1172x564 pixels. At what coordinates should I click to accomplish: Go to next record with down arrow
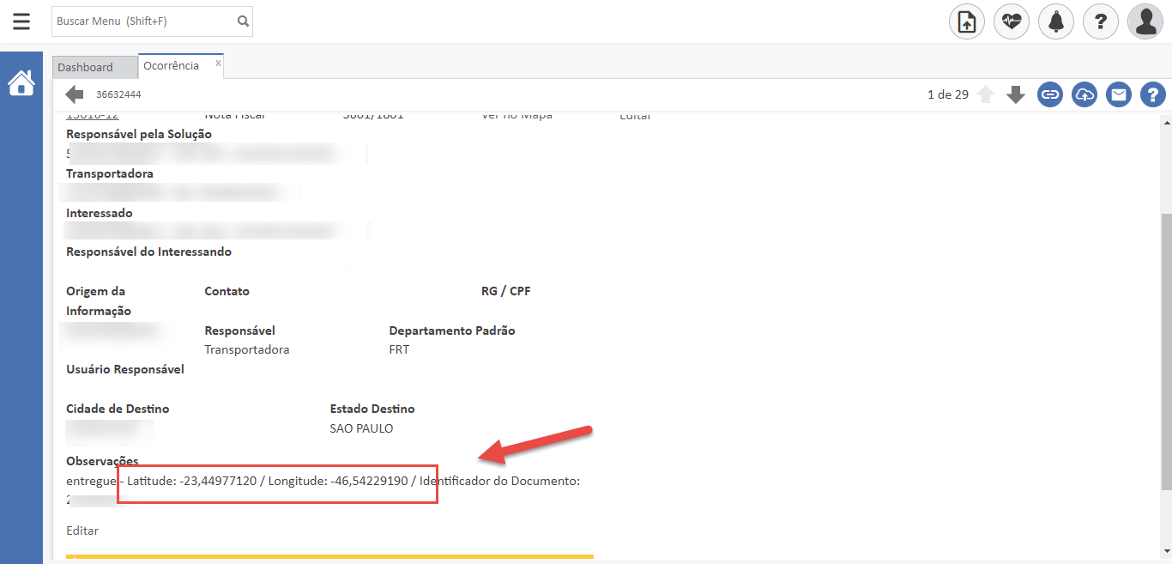[1016, 94]
